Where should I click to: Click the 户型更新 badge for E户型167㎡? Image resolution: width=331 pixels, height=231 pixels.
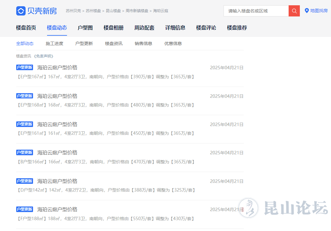(x=25, y=67)
